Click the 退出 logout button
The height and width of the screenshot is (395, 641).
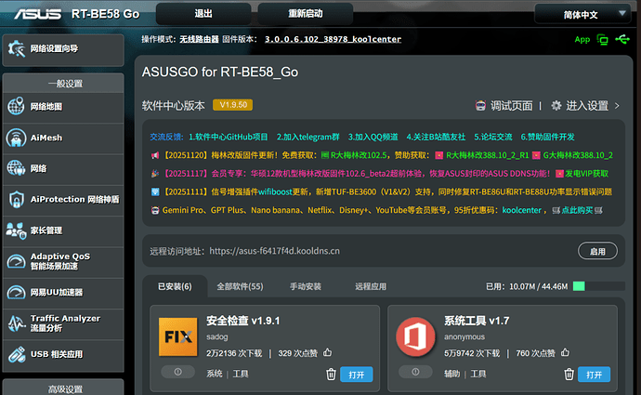point(203,14)
